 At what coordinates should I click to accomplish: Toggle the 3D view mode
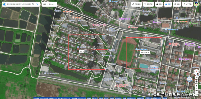[196, 77]
